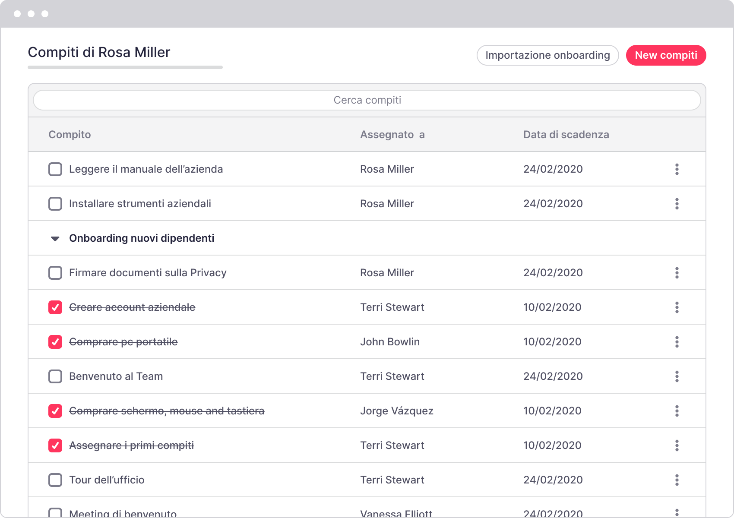Click the Compito column header

pyautogui.click(x=70, y=135)
